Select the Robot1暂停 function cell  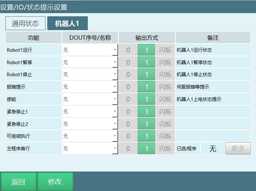tap(33, 62)
